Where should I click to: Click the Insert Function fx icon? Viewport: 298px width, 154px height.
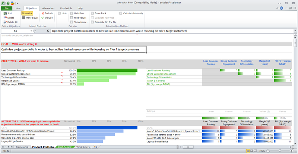(x=48, y=31)
